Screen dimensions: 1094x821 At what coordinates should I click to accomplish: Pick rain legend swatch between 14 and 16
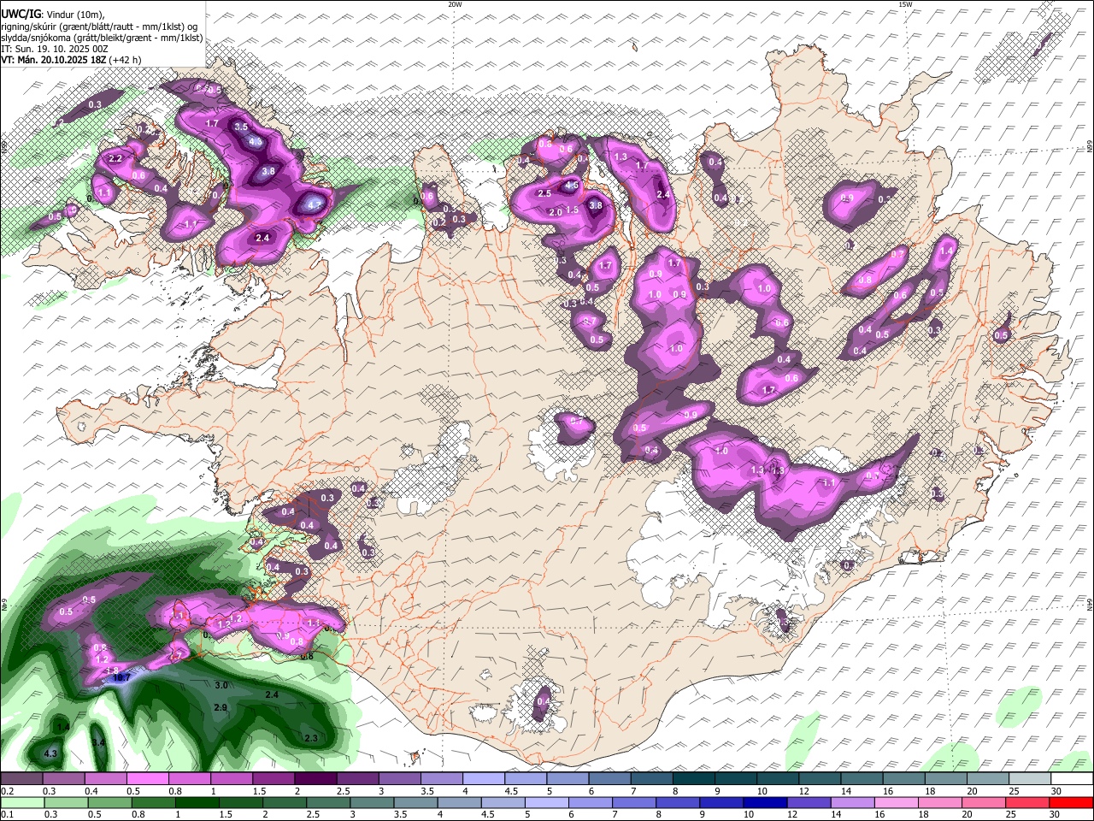pyautogui.click(x=854, y=802)
